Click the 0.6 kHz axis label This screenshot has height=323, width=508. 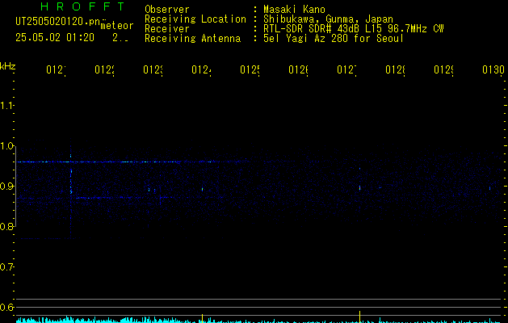[6, 307]
